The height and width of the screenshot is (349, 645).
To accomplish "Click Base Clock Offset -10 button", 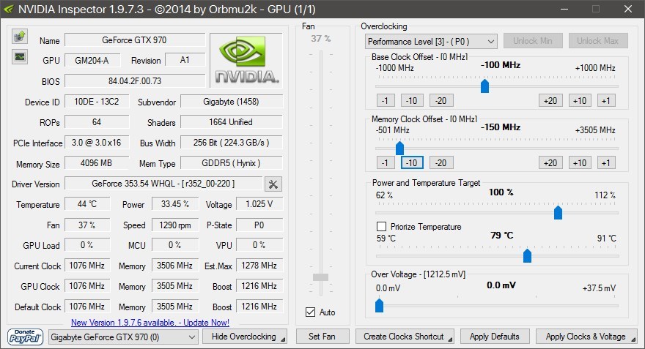I will pos(412,100).
